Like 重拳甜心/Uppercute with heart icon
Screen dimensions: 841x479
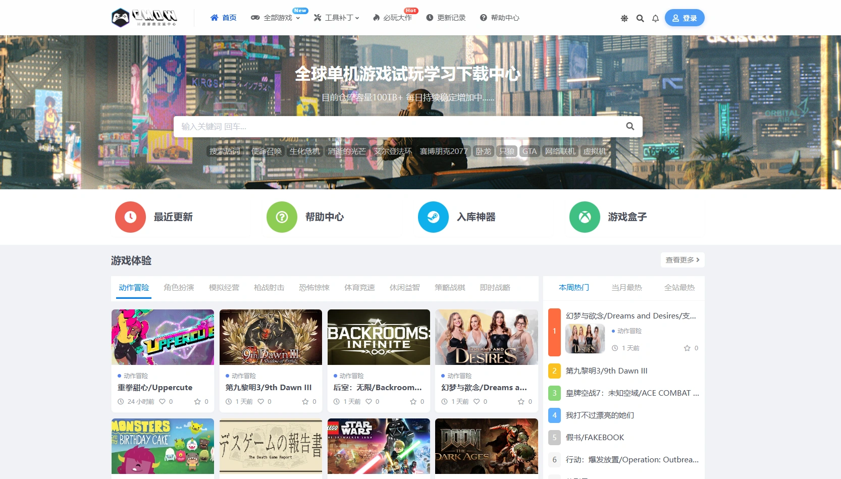coord(162,402)
